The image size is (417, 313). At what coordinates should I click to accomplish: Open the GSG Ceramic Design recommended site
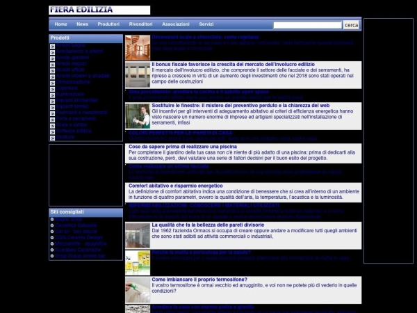point(79,238)
